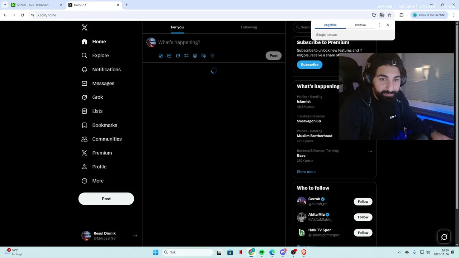Click the grey Post button in composer
Viewport: 459px width, 258px height.
coord(274,56)
